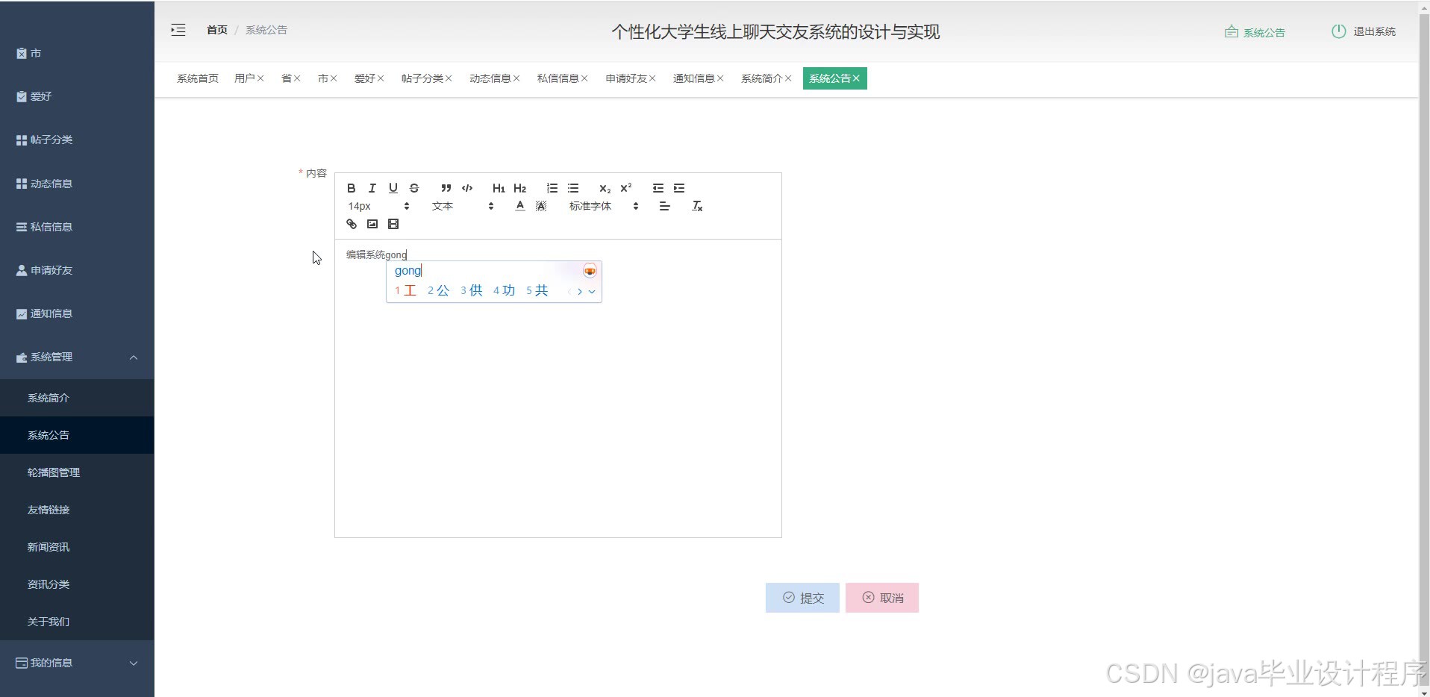
Task: Increase indent in editor
Action: coord(679,188)
